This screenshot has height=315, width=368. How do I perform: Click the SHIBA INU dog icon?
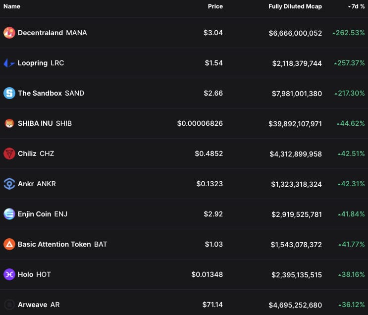[9, 123]
